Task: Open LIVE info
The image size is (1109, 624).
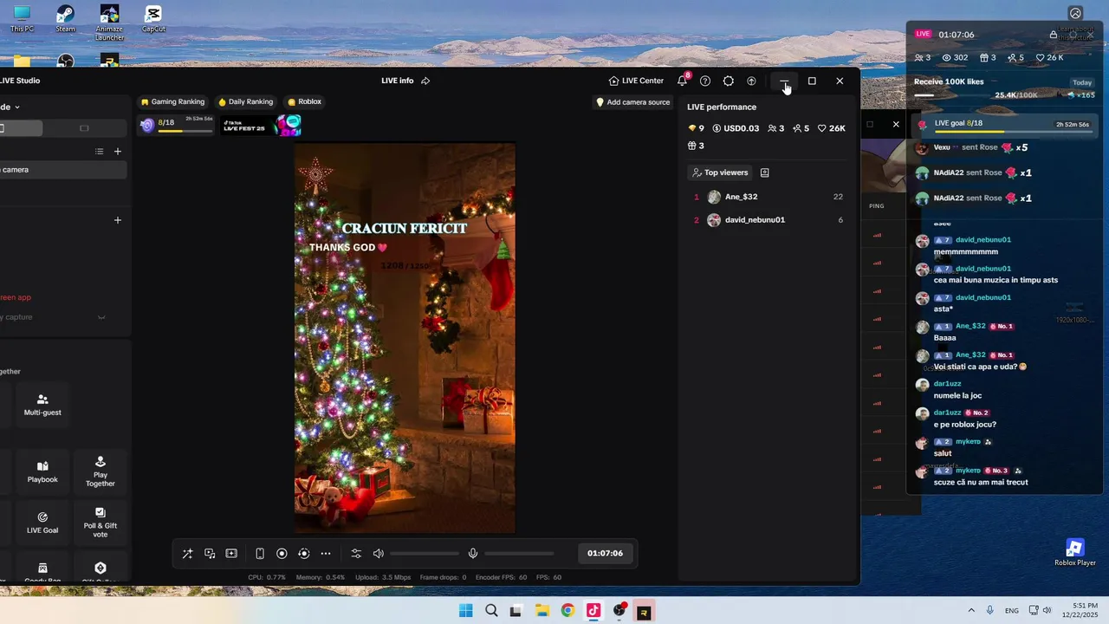Action: tap(397, 81)
